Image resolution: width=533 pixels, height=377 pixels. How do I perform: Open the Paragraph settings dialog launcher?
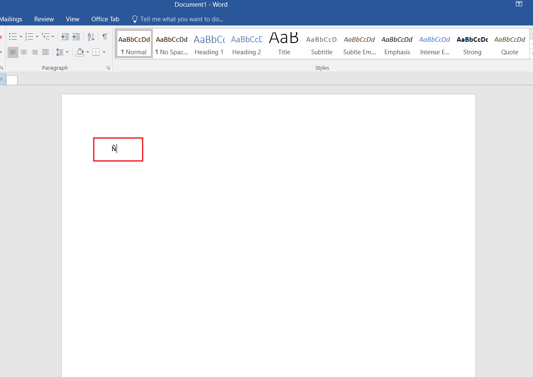click(x=108, y=68)
